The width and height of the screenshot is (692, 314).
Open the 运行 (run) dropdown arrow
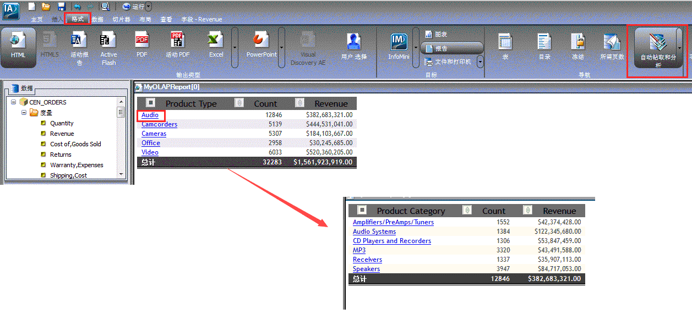(x=149, y=7)
